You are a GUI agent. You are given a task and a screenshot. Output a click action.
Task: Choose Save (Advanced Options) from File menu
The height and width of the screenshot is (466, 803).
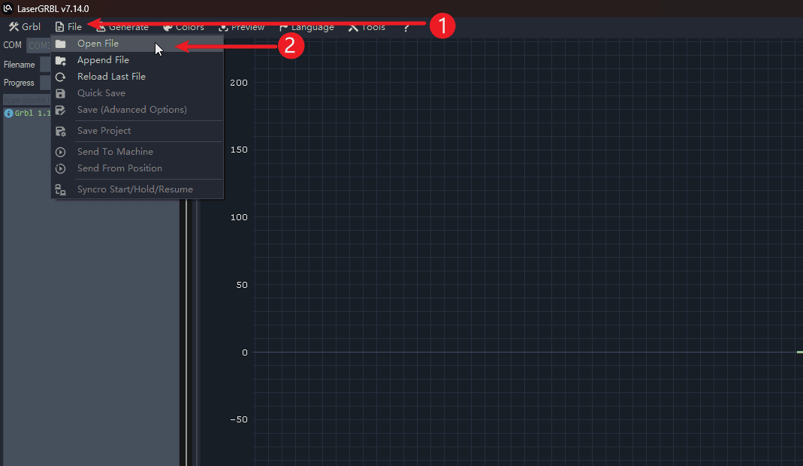point(131,110)
